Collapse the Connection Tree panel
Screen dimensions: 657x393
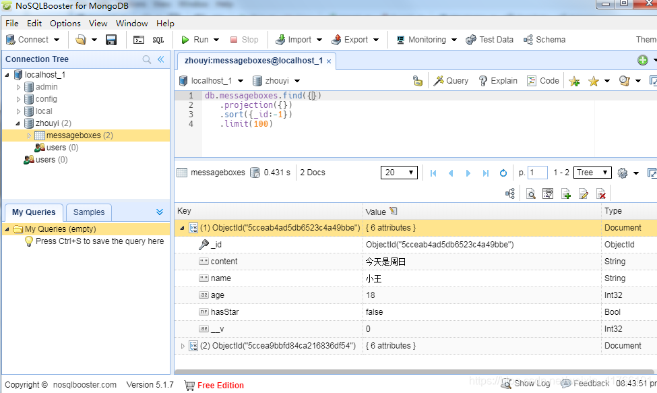161,59
